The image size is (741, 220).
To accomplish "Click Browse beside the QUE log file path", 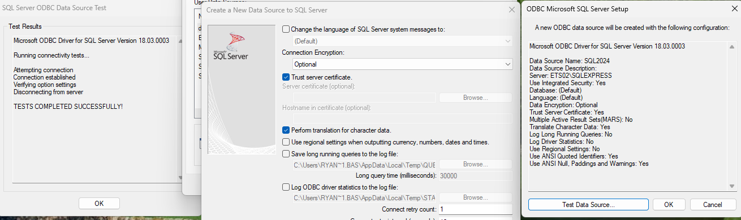I will (x=475, y=165).
